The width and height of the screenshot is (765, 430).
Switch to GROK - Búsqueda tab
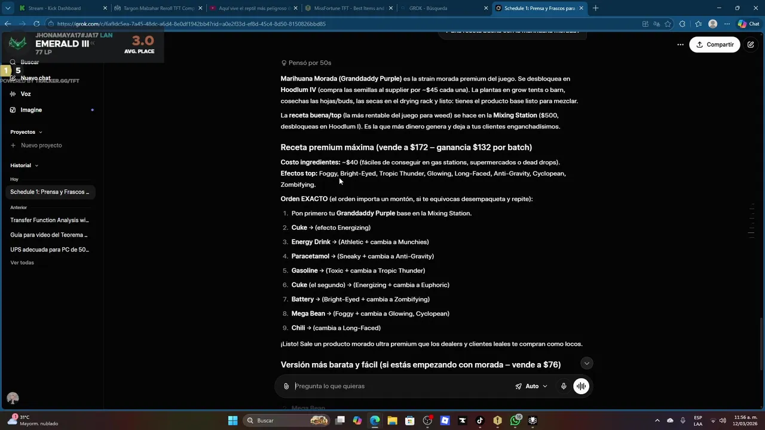pos(445,8)
